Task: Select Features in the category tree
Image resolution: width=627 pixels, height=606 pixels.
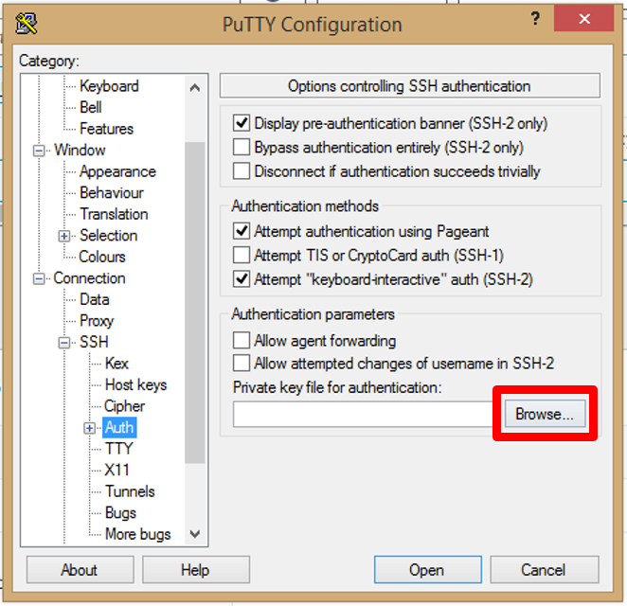Action: tap(106, 129)
